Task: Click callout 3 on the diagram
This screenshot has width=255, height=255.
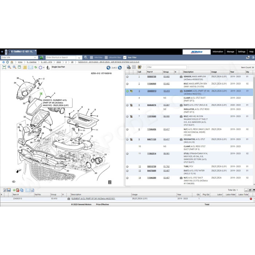Action: click(41, 94)
